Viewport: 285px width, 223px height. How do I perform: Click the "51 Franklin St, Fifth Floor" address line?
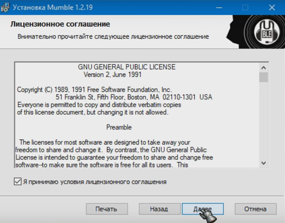click(134, 97)
